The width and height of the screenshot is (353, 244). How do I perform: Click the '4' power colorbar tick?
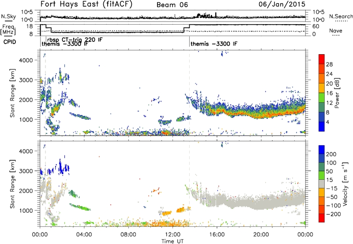click(328, 122)
